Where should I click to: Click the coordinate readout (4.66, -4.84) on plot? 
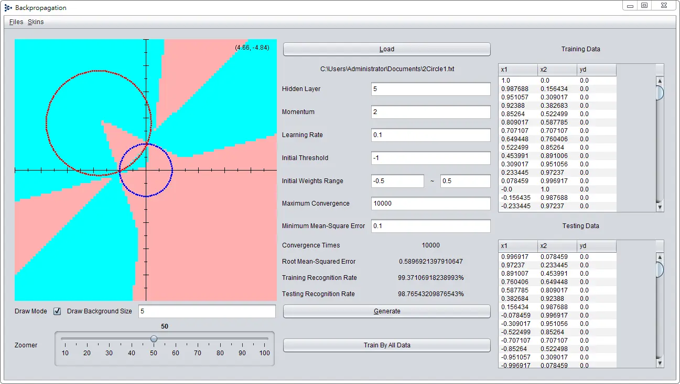(252, 48)
